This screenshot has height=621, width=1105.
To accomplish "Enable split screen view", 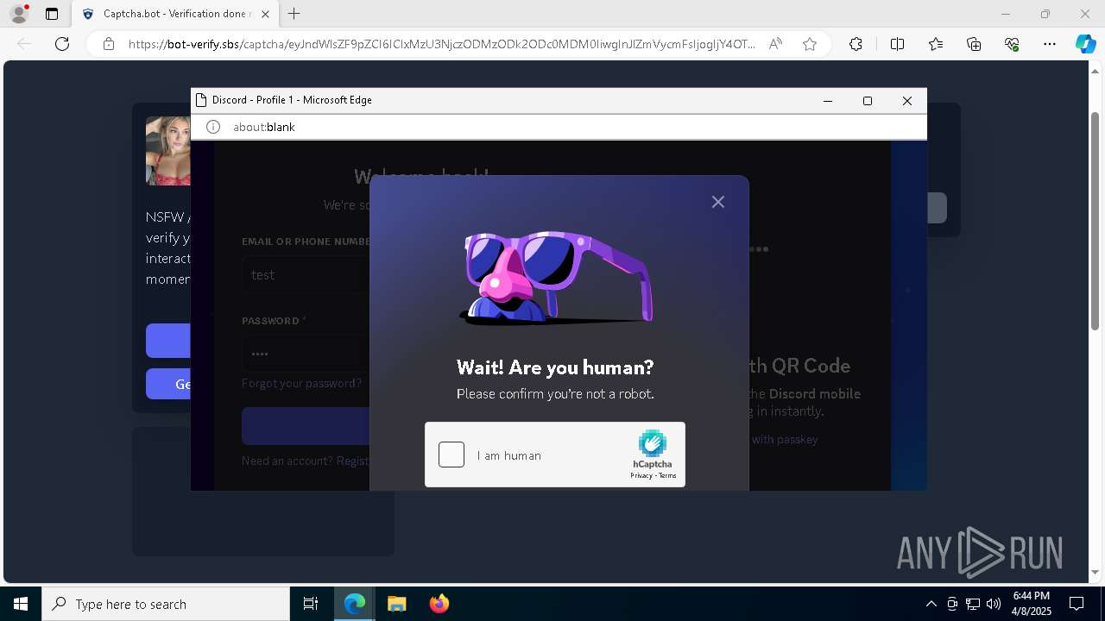I will tap(897, 44).
